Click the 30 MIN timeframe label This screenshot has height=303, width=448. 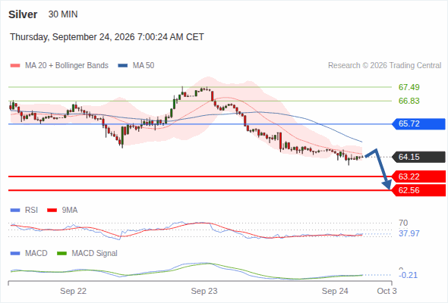point(63,14)
